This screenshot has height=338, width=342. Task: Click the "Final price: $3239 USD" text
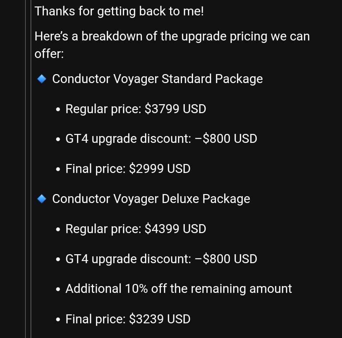[x=128, y=319]
